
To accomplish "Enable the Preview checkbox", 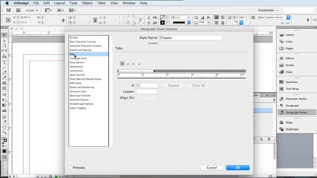I will (70, 168).
